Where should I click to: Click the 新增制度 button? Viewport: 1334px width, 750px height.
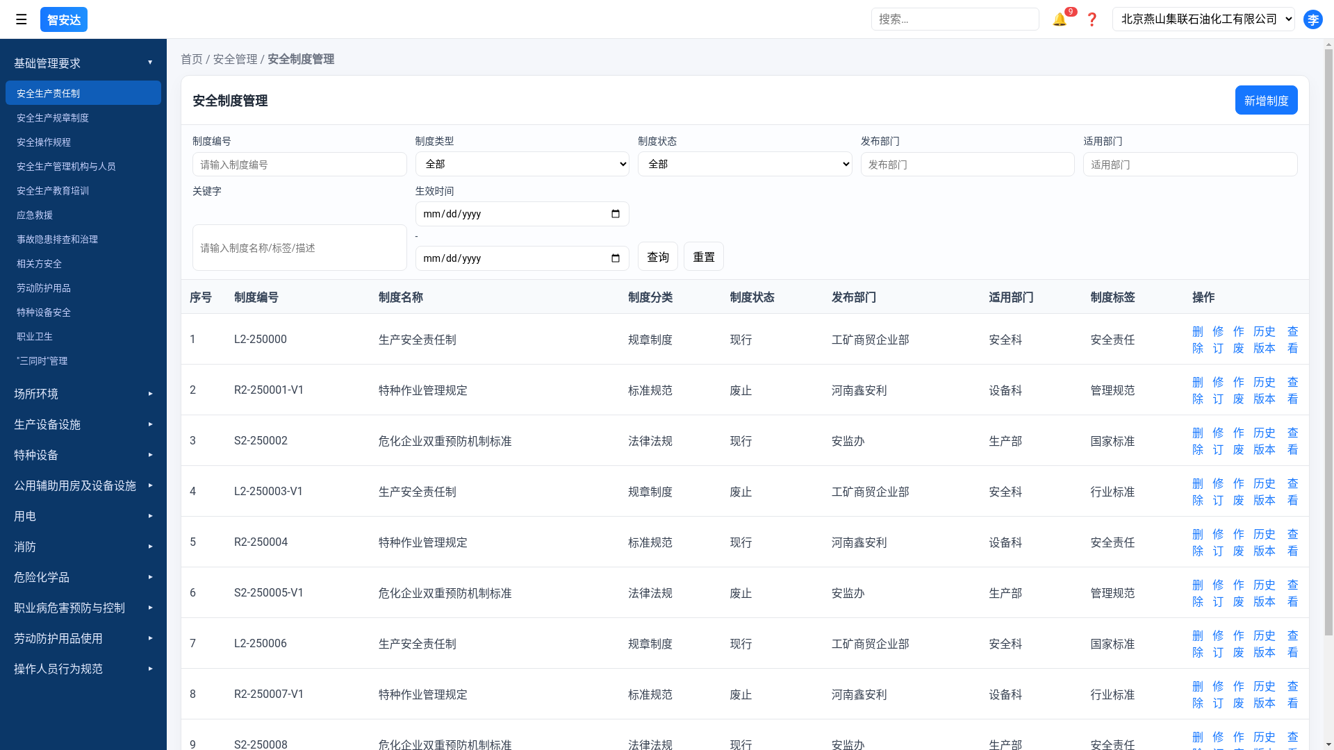1266,100
